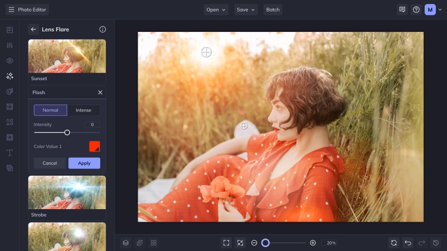This screenshot has width=447, height=251.
Task: Click the Intensity slider handle
Action: [67, 132]
